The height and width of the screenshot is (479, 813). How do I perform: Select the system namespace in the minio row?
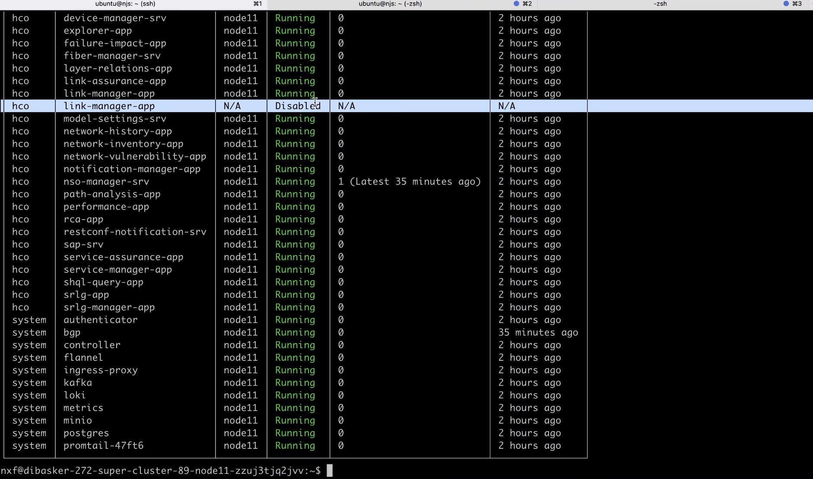(x=29, y=420)
